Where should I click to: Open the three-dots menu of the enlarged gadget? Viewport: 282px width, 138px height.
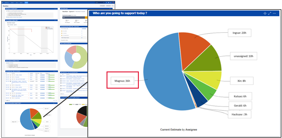click(274, 13)
